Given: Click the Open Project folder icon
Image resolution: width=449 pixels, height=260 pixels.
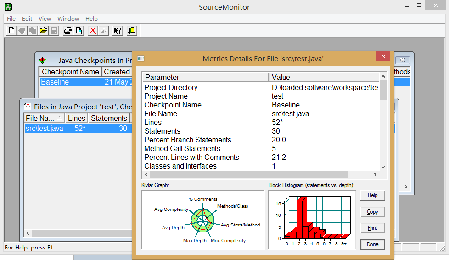Looking at the screenshot, I should (x=43, y=30).
